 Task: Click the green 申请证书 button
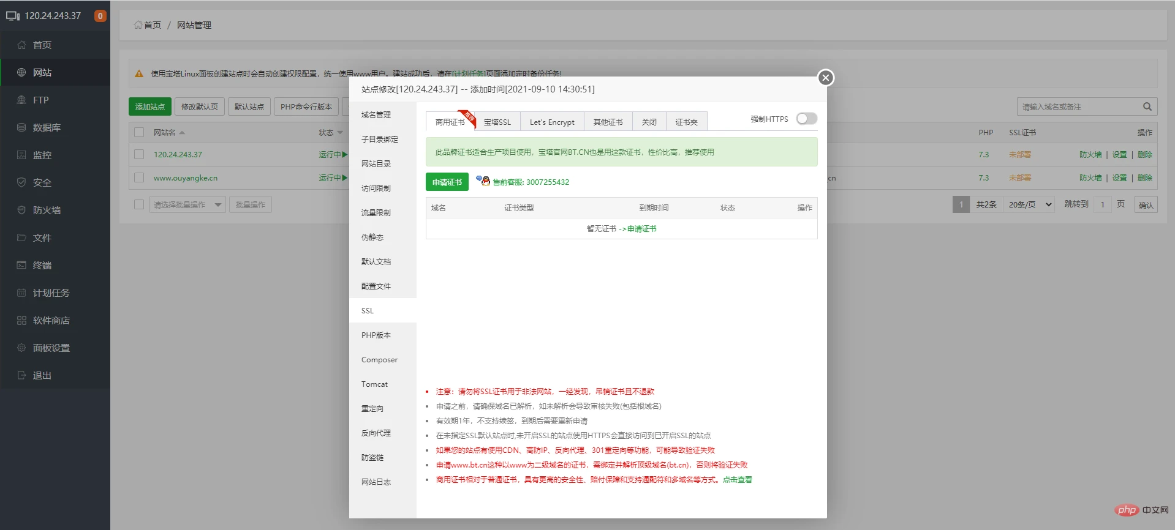coord(447,182)
